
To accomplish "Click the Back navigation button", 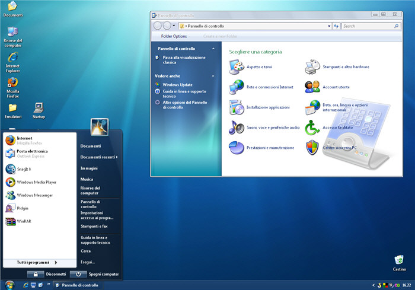I will [x=158, y=26].
